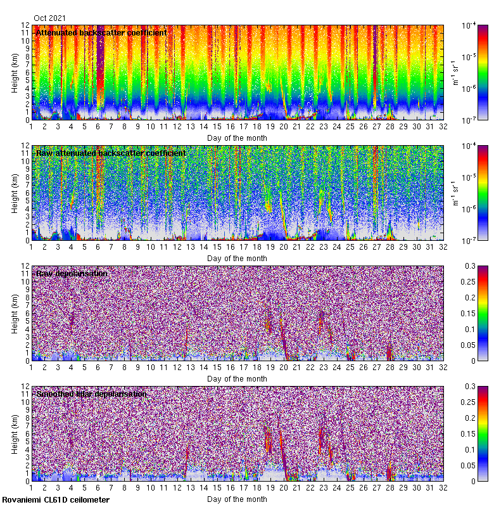Click the Height (km) axis label of bottom panel

click(x=15, y=433)
